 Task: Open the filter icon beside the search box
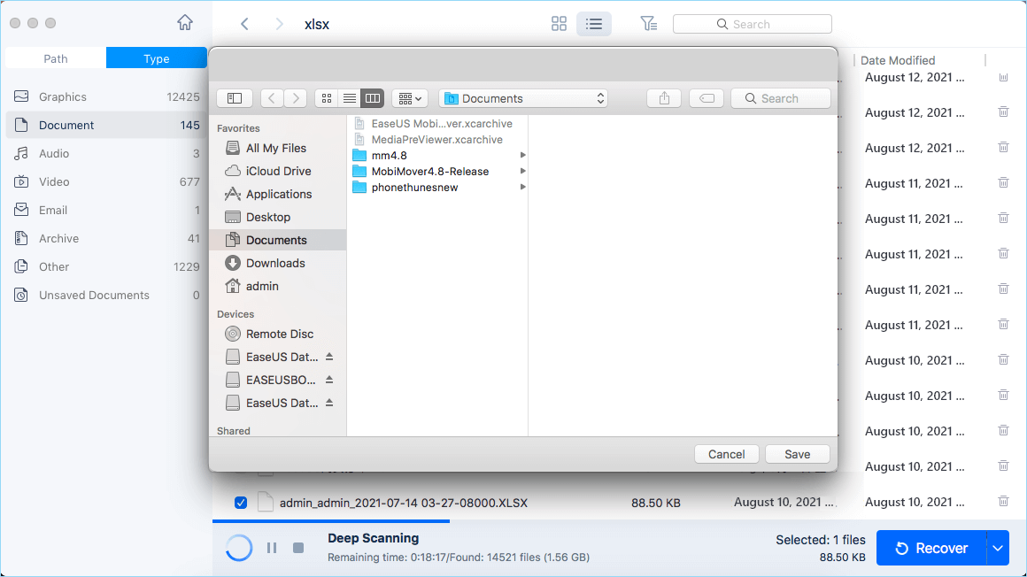click(648, 24)
